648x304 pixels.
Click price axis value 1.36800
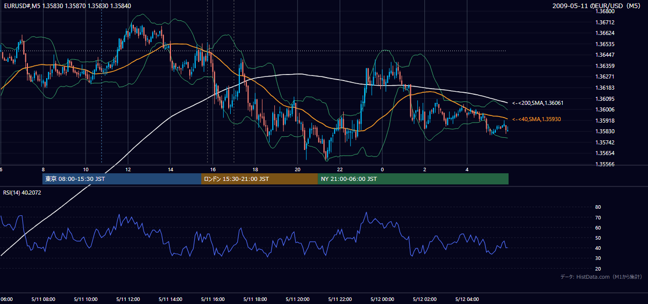(x=605, y=11)
